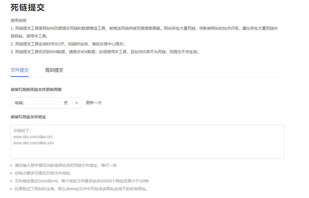Click the hint about txt或xml file format
This screenshot has height=198, width=309.
click(82, 181)
